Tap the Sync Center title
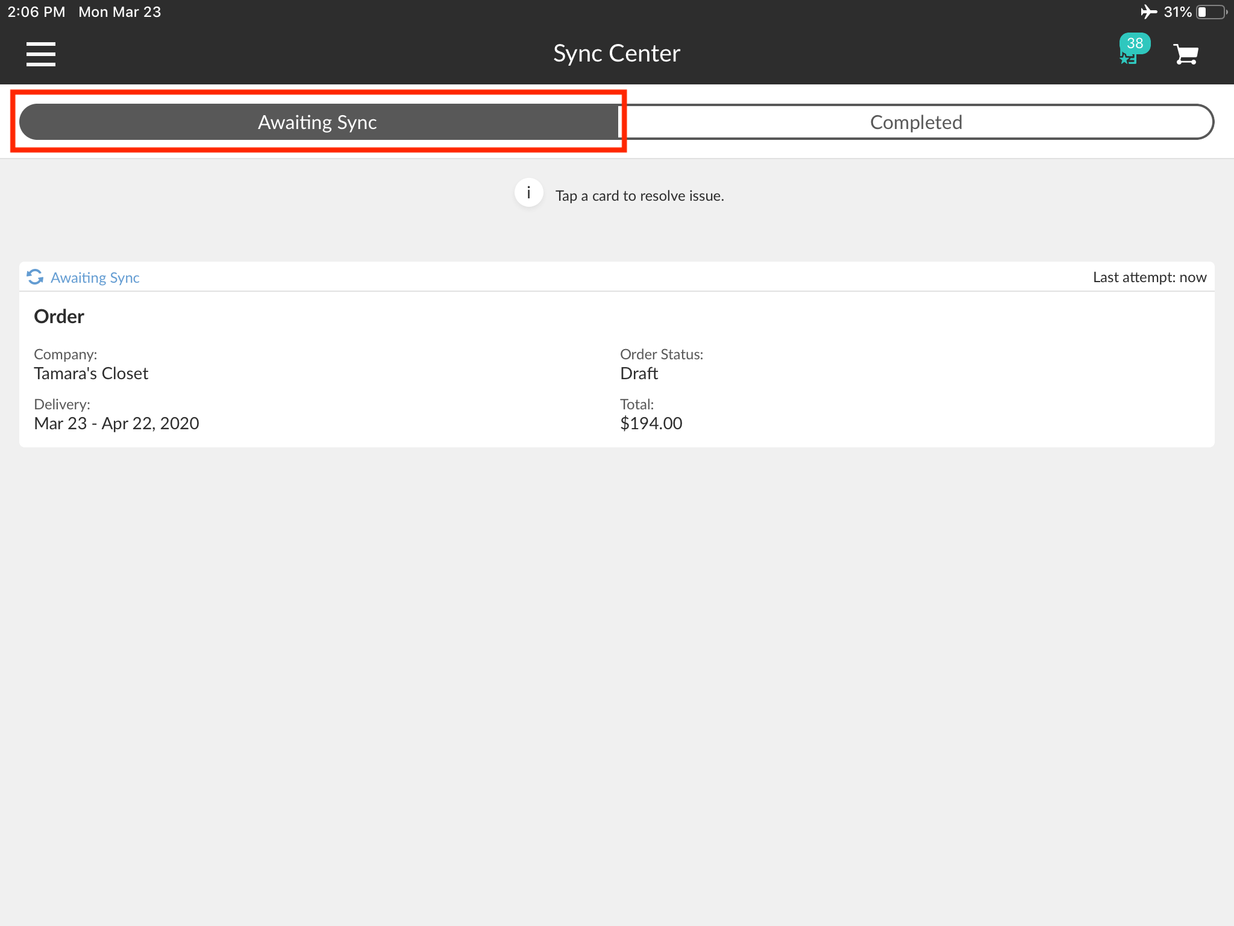1234x926 pixels. 617,54
